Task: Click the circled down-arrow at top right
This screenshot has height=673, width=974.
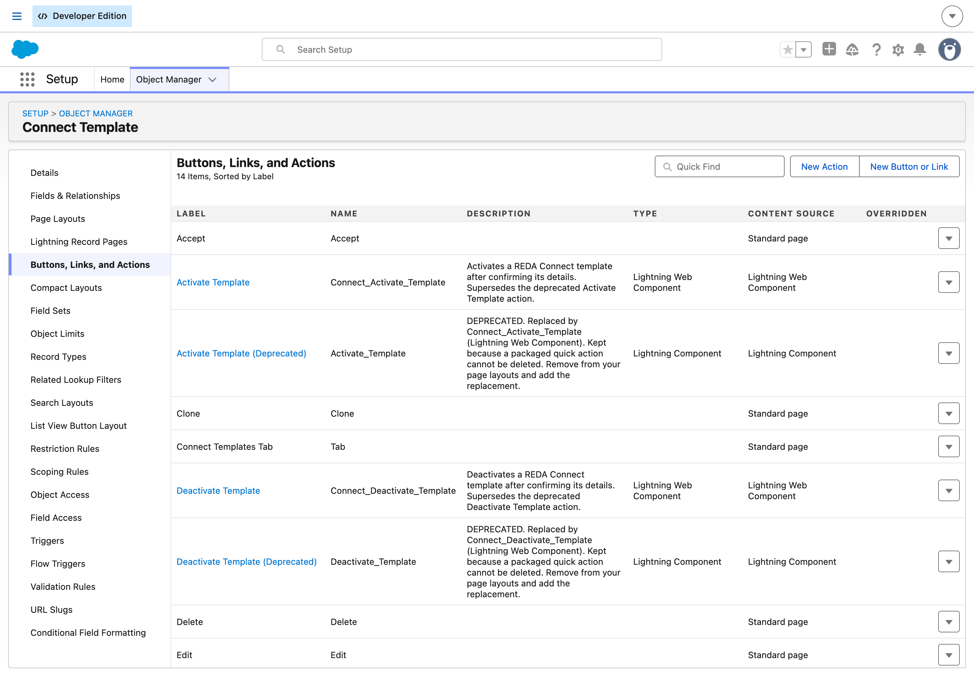Action: coord(952,16)
